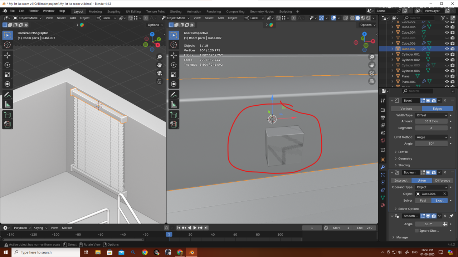Open the Width Type dropdown set to Offset

pyautogui.click(x=432, y=115)
